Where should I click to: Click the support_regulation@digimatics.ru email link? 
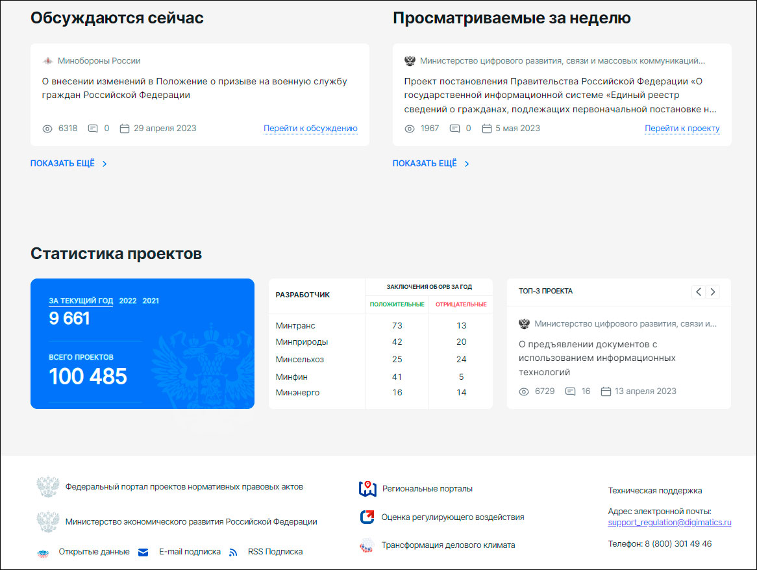click(669, 523)
